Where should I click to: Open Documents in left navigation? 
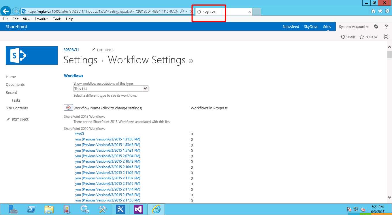click(15, 84)
